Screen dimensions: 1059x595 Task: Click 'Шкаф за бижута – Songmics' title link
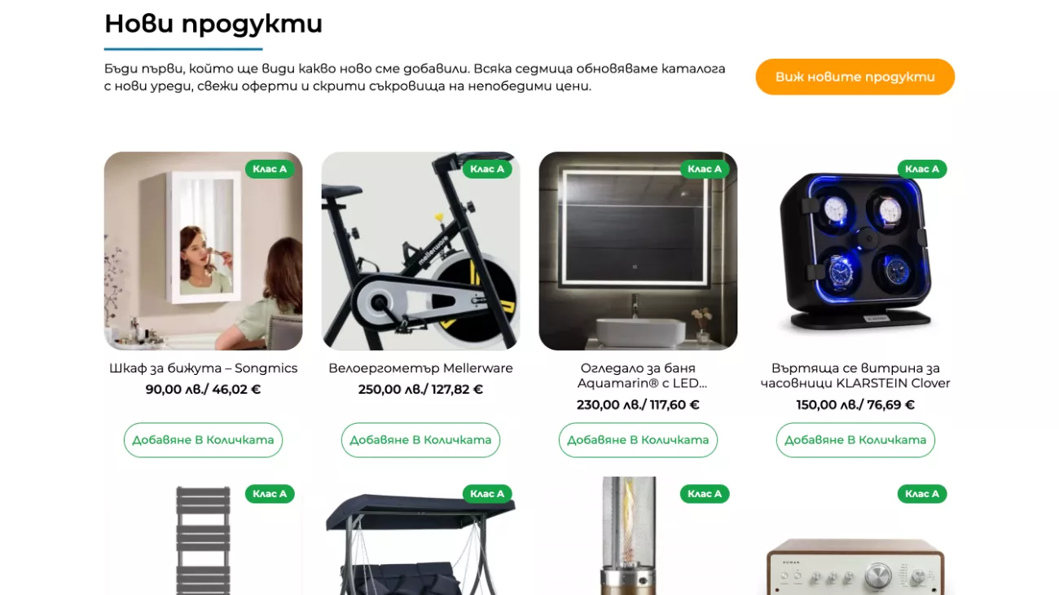[203, 368]
